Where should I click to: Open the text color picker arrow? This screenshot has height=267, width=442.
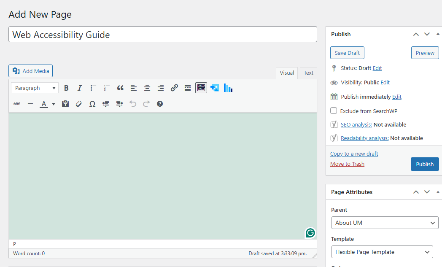point(54,104)
